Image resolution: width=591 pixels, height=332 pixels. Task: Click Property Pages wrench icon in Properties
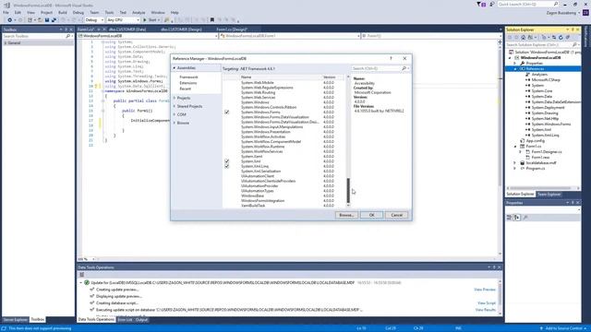[x=525, y=218]
